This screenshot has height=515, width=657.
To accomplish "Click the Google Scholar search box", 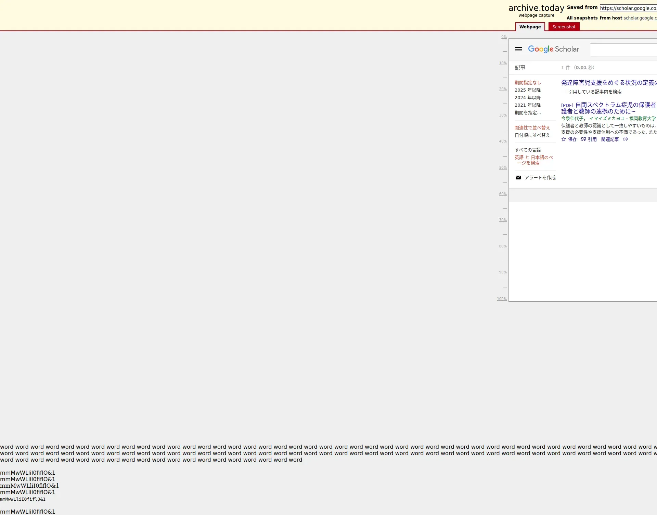I will (623, 50).
